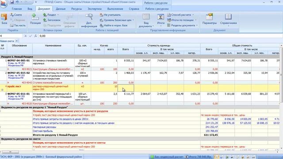Go to the База normative database

[x=4, y=19]
